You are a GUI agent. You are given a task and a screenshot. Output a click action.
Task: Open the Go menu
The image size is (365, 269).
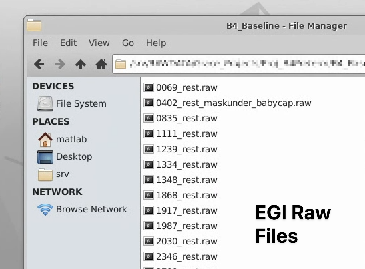click(x=128, y=43)
